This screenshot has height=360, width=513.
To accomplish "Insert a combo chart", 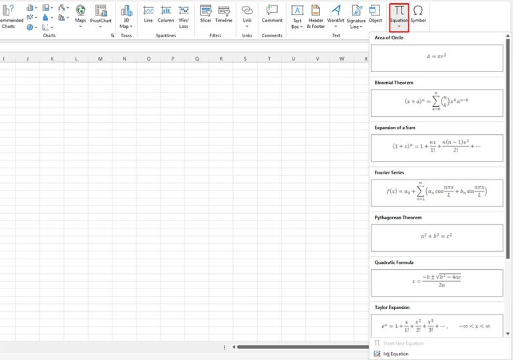I will (x=61, y=17).
